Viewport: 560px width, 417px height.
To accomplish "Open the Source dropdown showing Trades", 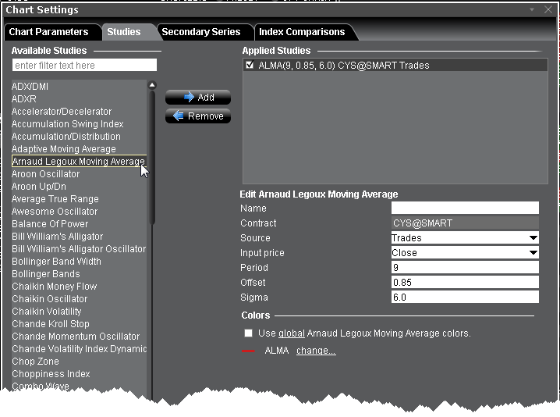I will click(533, 238).
